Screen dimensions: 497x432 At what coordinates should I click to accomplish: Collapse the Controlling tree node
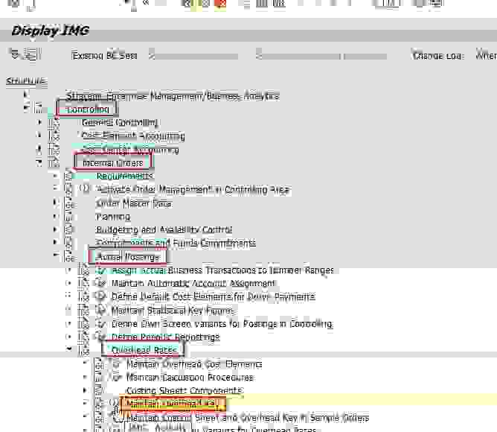tap(26, 109)
